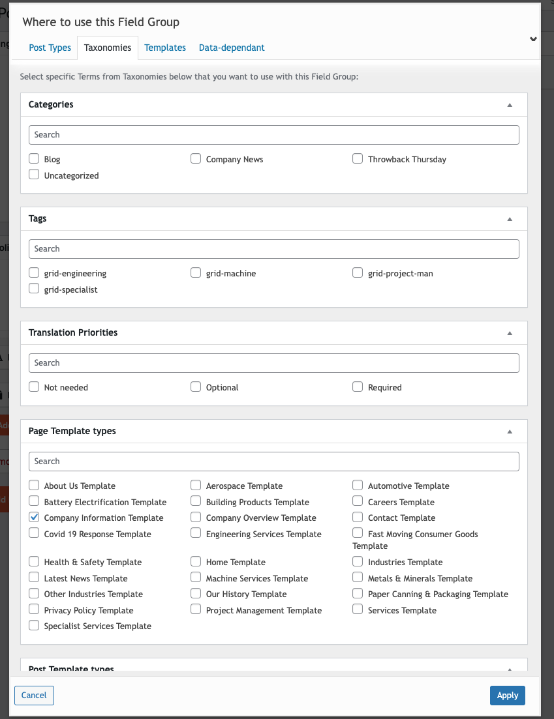Focus the Page Template types search field
Viewport: 554px width, 719px height.
coord(274,462)
